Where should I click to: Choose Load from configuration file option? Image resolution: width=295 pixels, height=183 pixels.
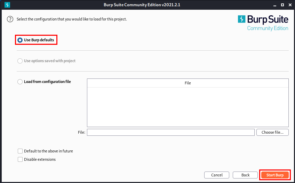coord(20,82)
